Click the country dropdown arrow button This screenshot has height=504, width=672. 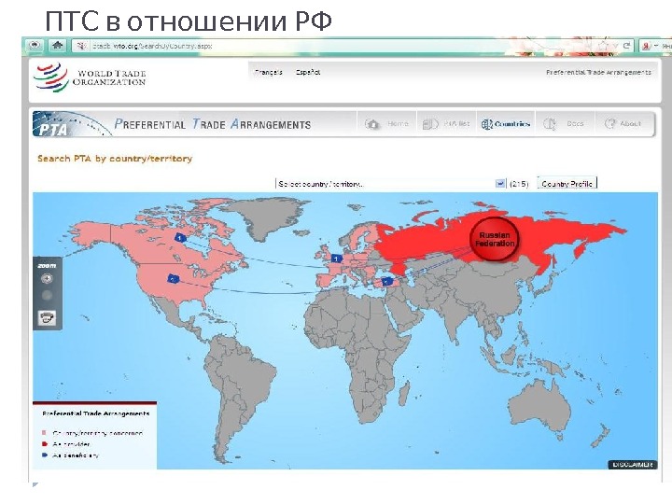tap(500, 184)
